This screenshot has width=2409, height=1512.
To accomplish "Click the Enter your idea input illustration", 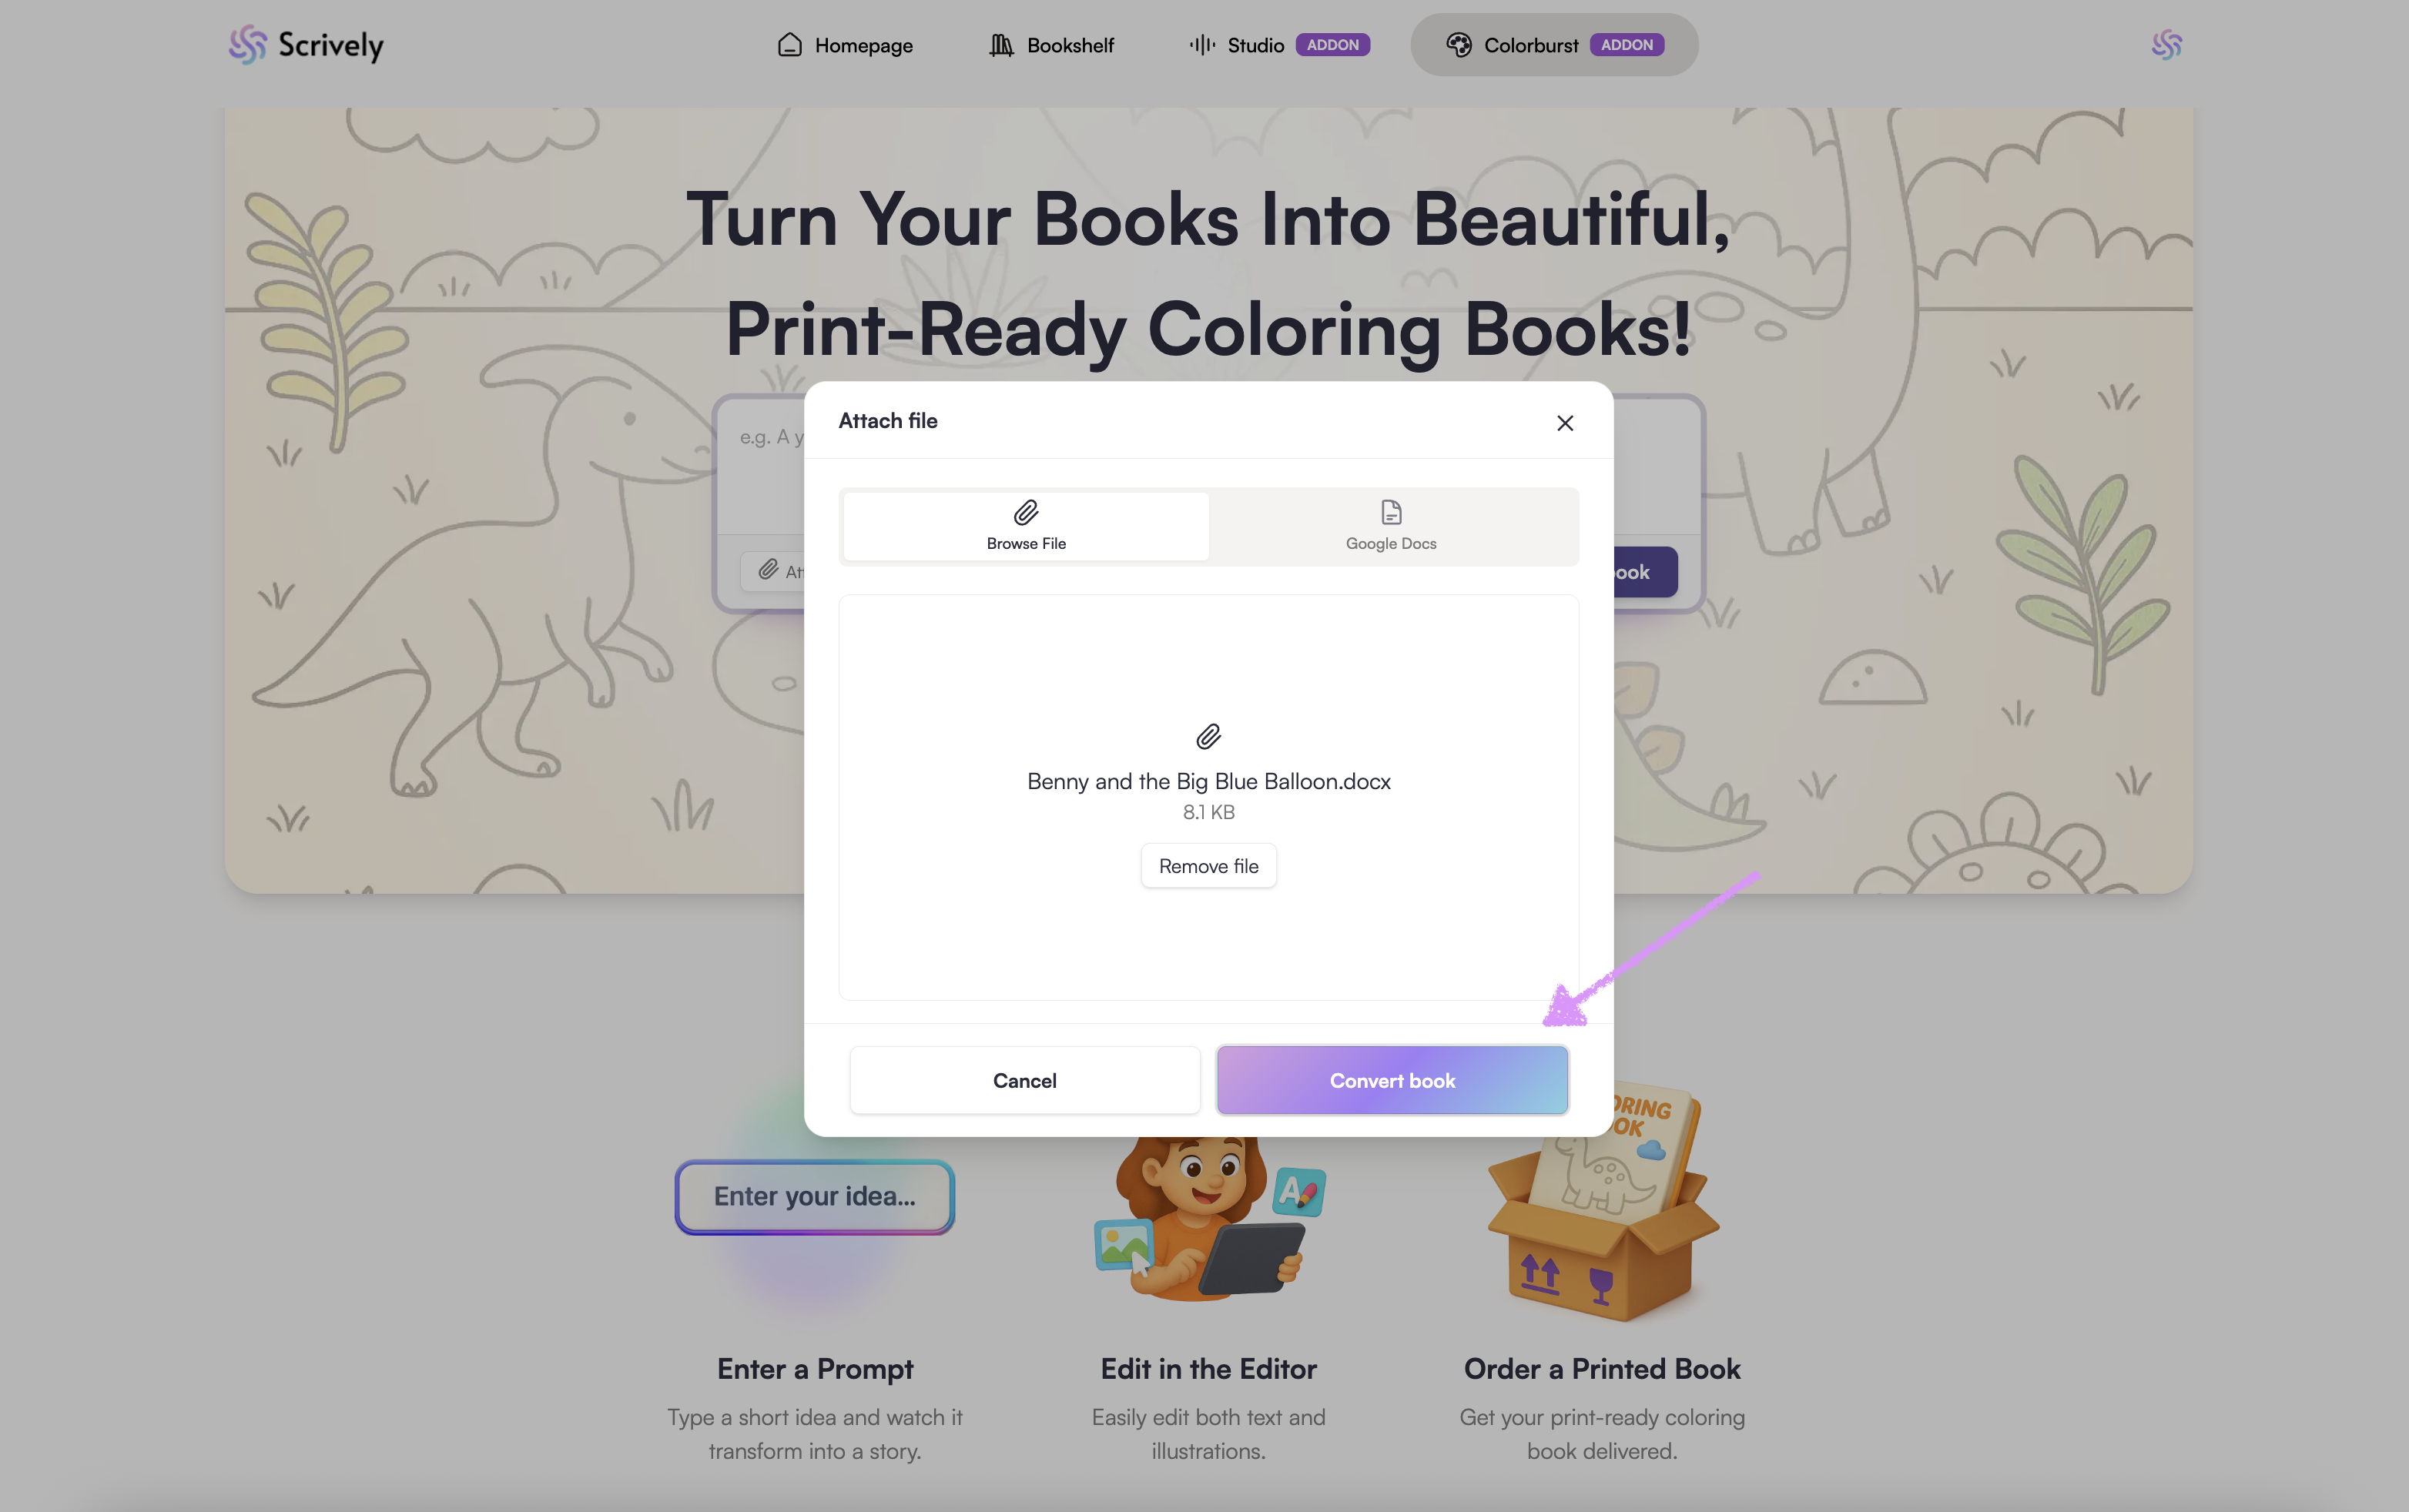I will (814, 1196).
